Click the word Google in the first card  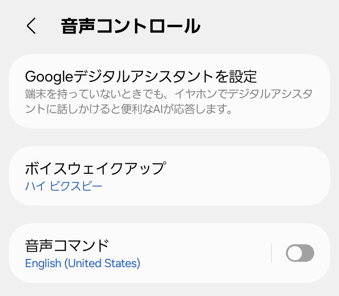(x=49, y=77)
